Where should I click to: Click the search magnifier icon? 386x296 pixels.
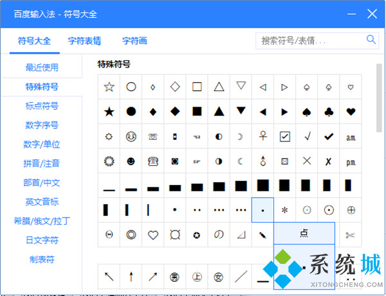tap(371, 40)
